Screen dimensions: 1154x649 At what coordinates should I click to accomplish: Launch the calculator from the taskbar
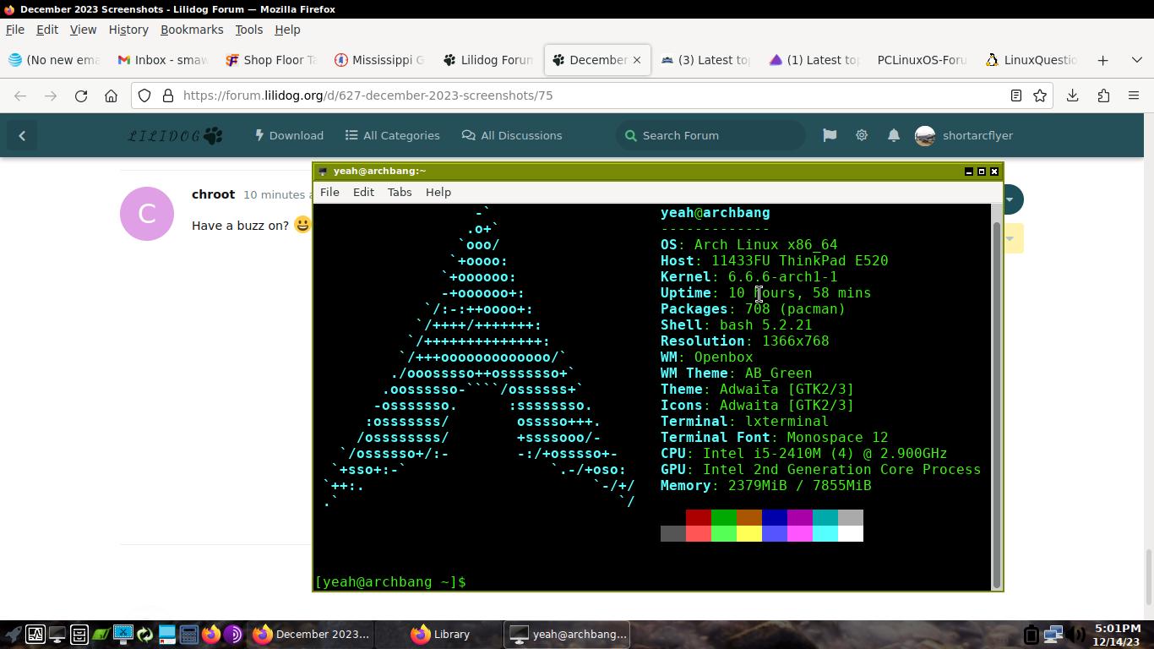pyautogui.click(x=188, y=634)
